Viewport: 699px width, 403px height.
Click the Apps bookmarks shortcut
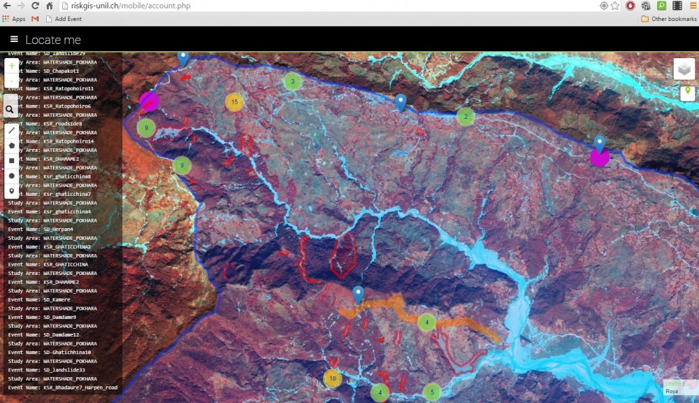[x=14, y=19]
